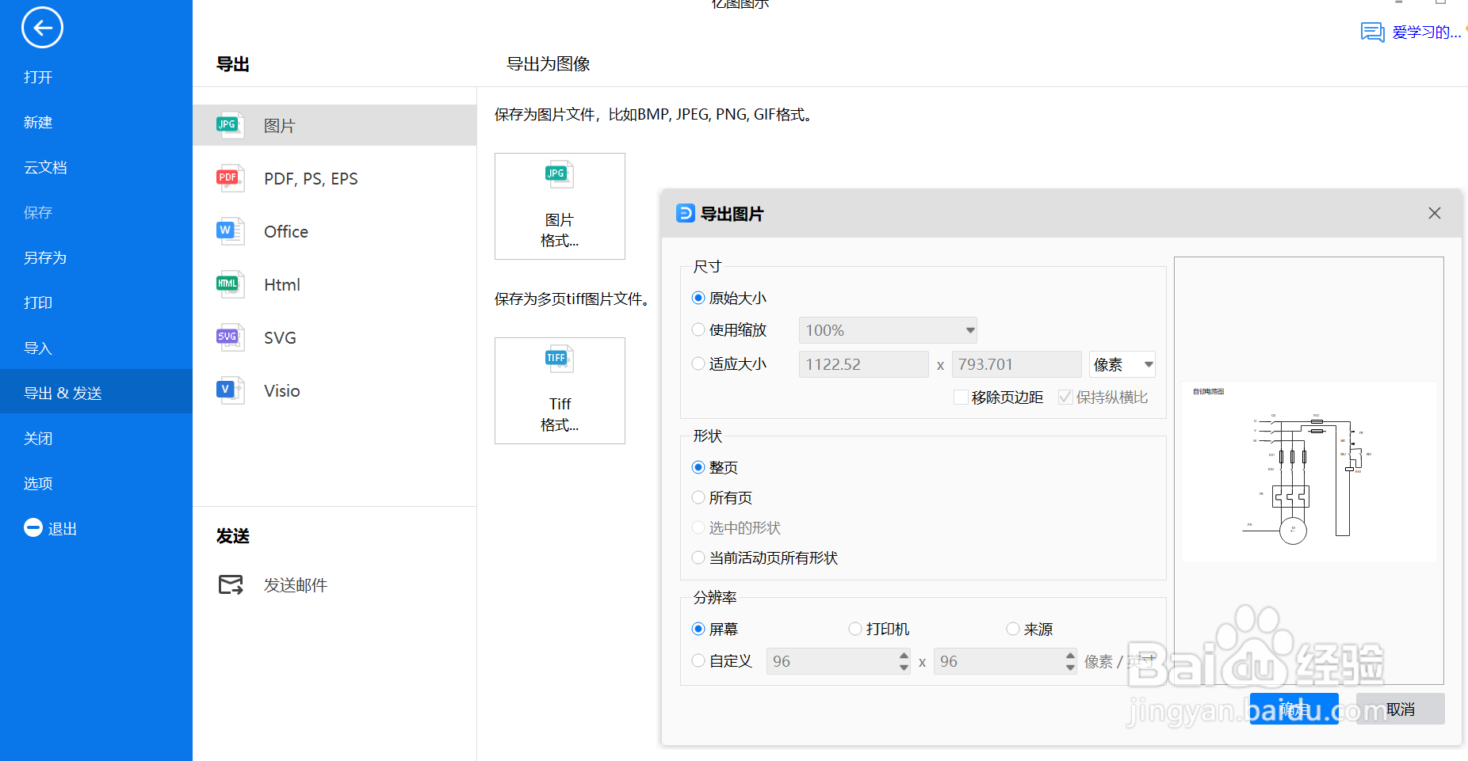The image size is (1468, 761).
Task: Increase horizontal resolution with the 96 stepper
Action: pos(903,656)
